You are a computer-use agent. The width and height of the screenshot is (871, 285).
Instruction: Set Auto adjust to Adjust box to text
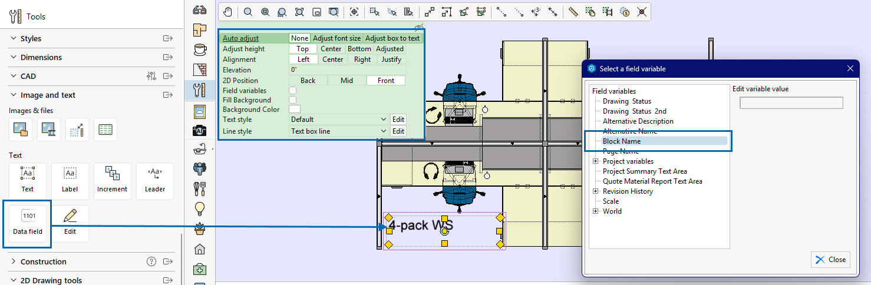[x=392, y=38]
